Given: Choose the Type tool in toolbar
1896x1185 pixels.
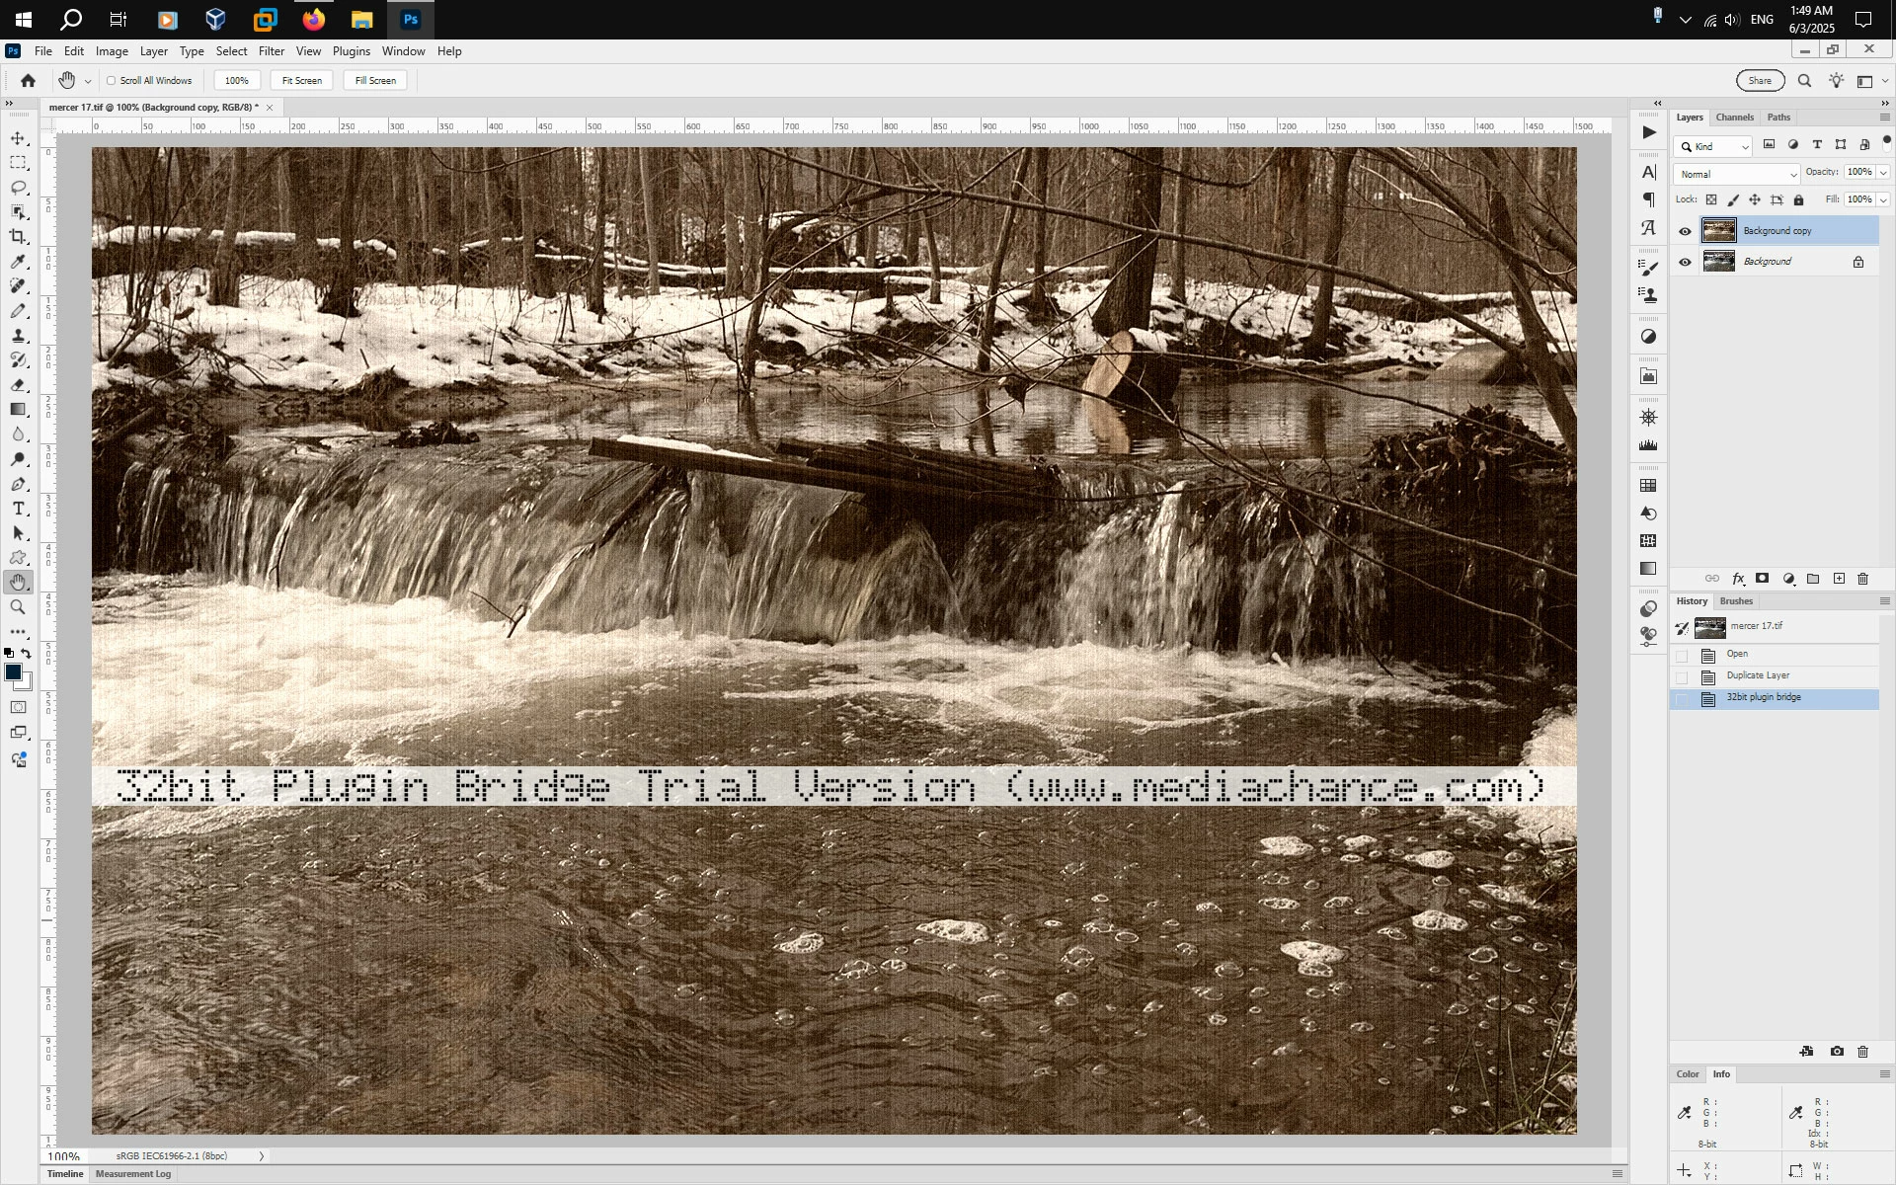Looking at the screenshot, I should [x=18, y=509].
